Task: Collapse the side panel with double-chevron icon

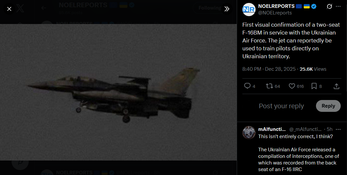Action: coord(226,9)
